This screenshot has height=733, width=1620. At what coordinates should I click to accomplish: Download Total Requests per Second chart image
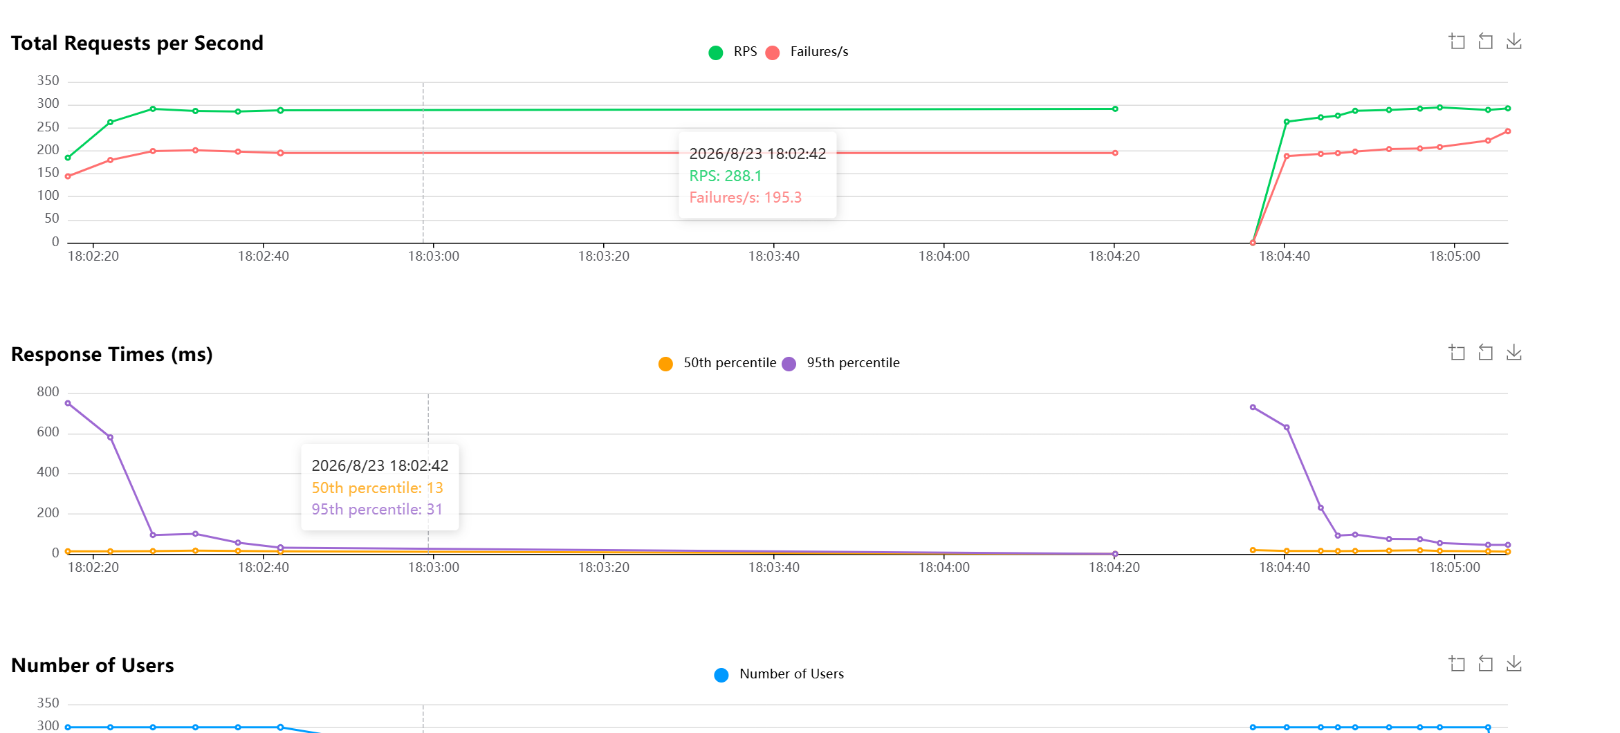[x=1514, y=41]
